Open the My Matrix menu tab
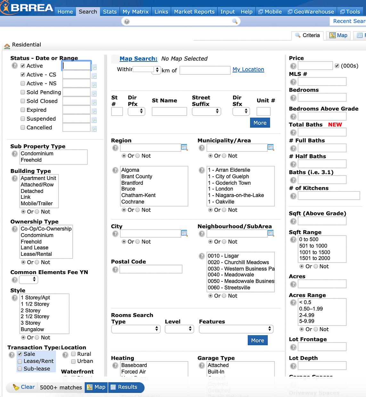The height and width of the screenshot is (397, 366). tap(135, 12)
